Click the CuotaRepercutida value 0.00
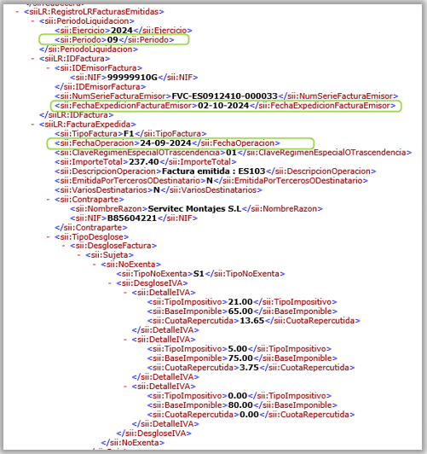The image size is (427, 454). coord(249,415)
